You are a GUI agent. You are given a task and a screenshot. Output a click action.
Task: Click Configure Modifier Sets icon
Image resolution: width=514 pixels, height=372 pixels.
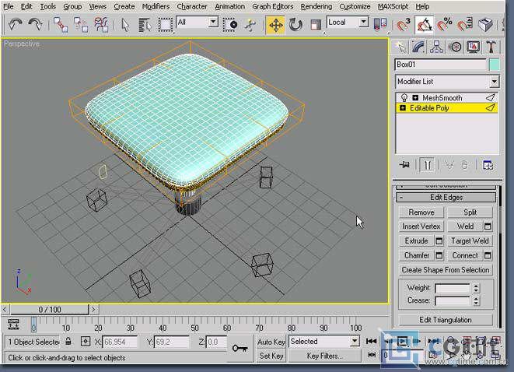pyautogui.click(x=488, y=165)
